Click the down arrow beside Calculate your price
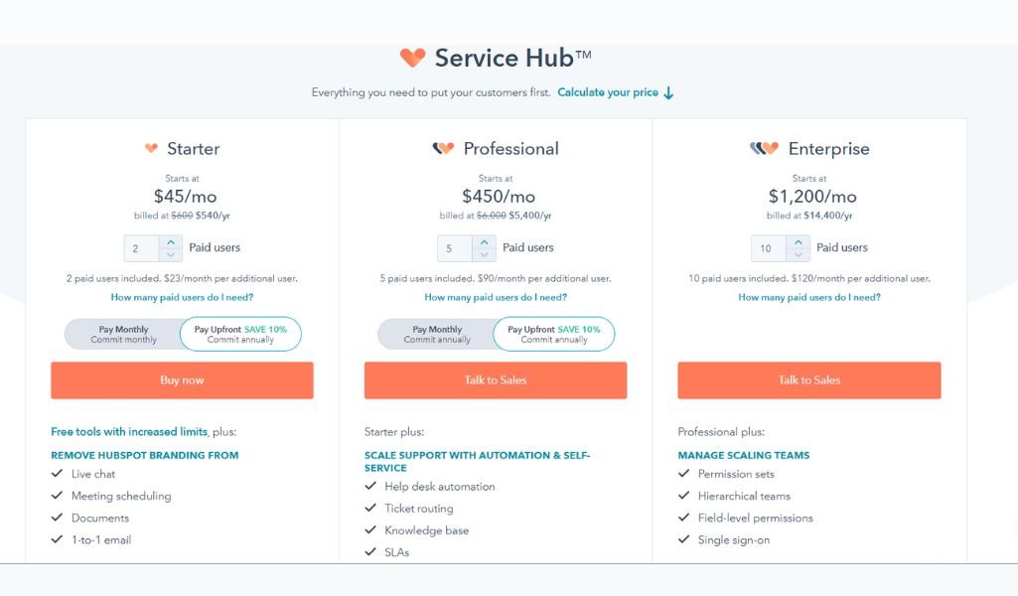The image size is (1018, 596). tap(668, 92)
